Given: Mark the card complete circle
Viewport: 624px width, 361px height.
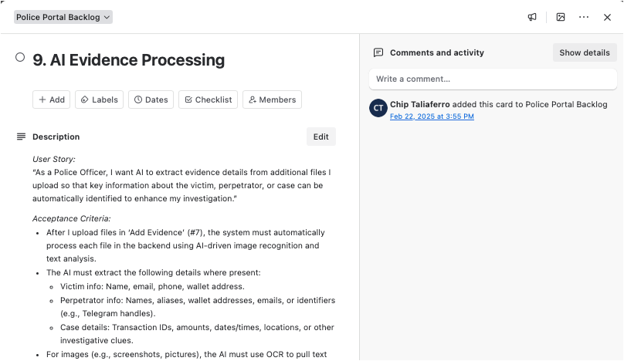Looking at the screenshot, I should coord(20,57).
